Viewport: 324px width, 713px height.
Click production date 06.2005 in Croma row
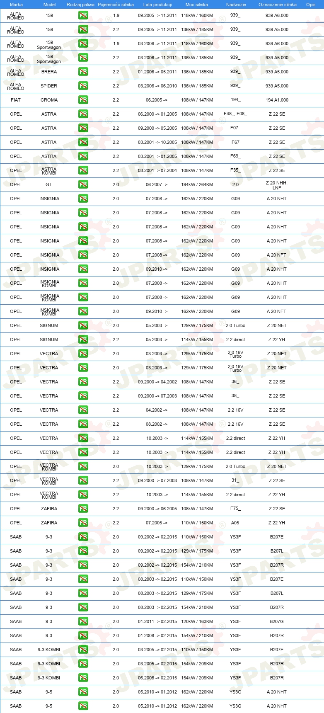pos(157,100)
